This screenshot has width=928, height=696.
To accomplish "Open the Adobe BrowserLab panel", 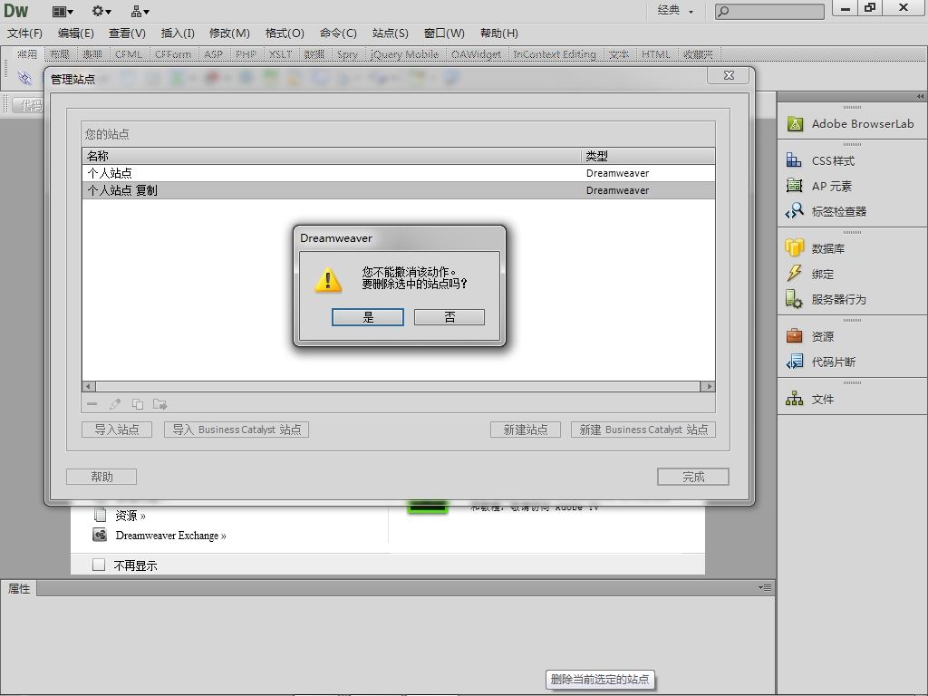I will [x=850, y=123].
